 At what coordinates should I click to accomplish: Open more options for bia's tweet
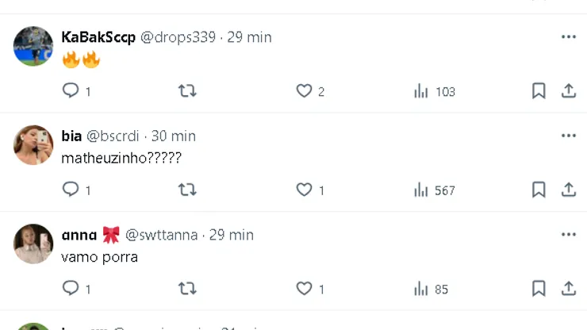coord(569,136)
